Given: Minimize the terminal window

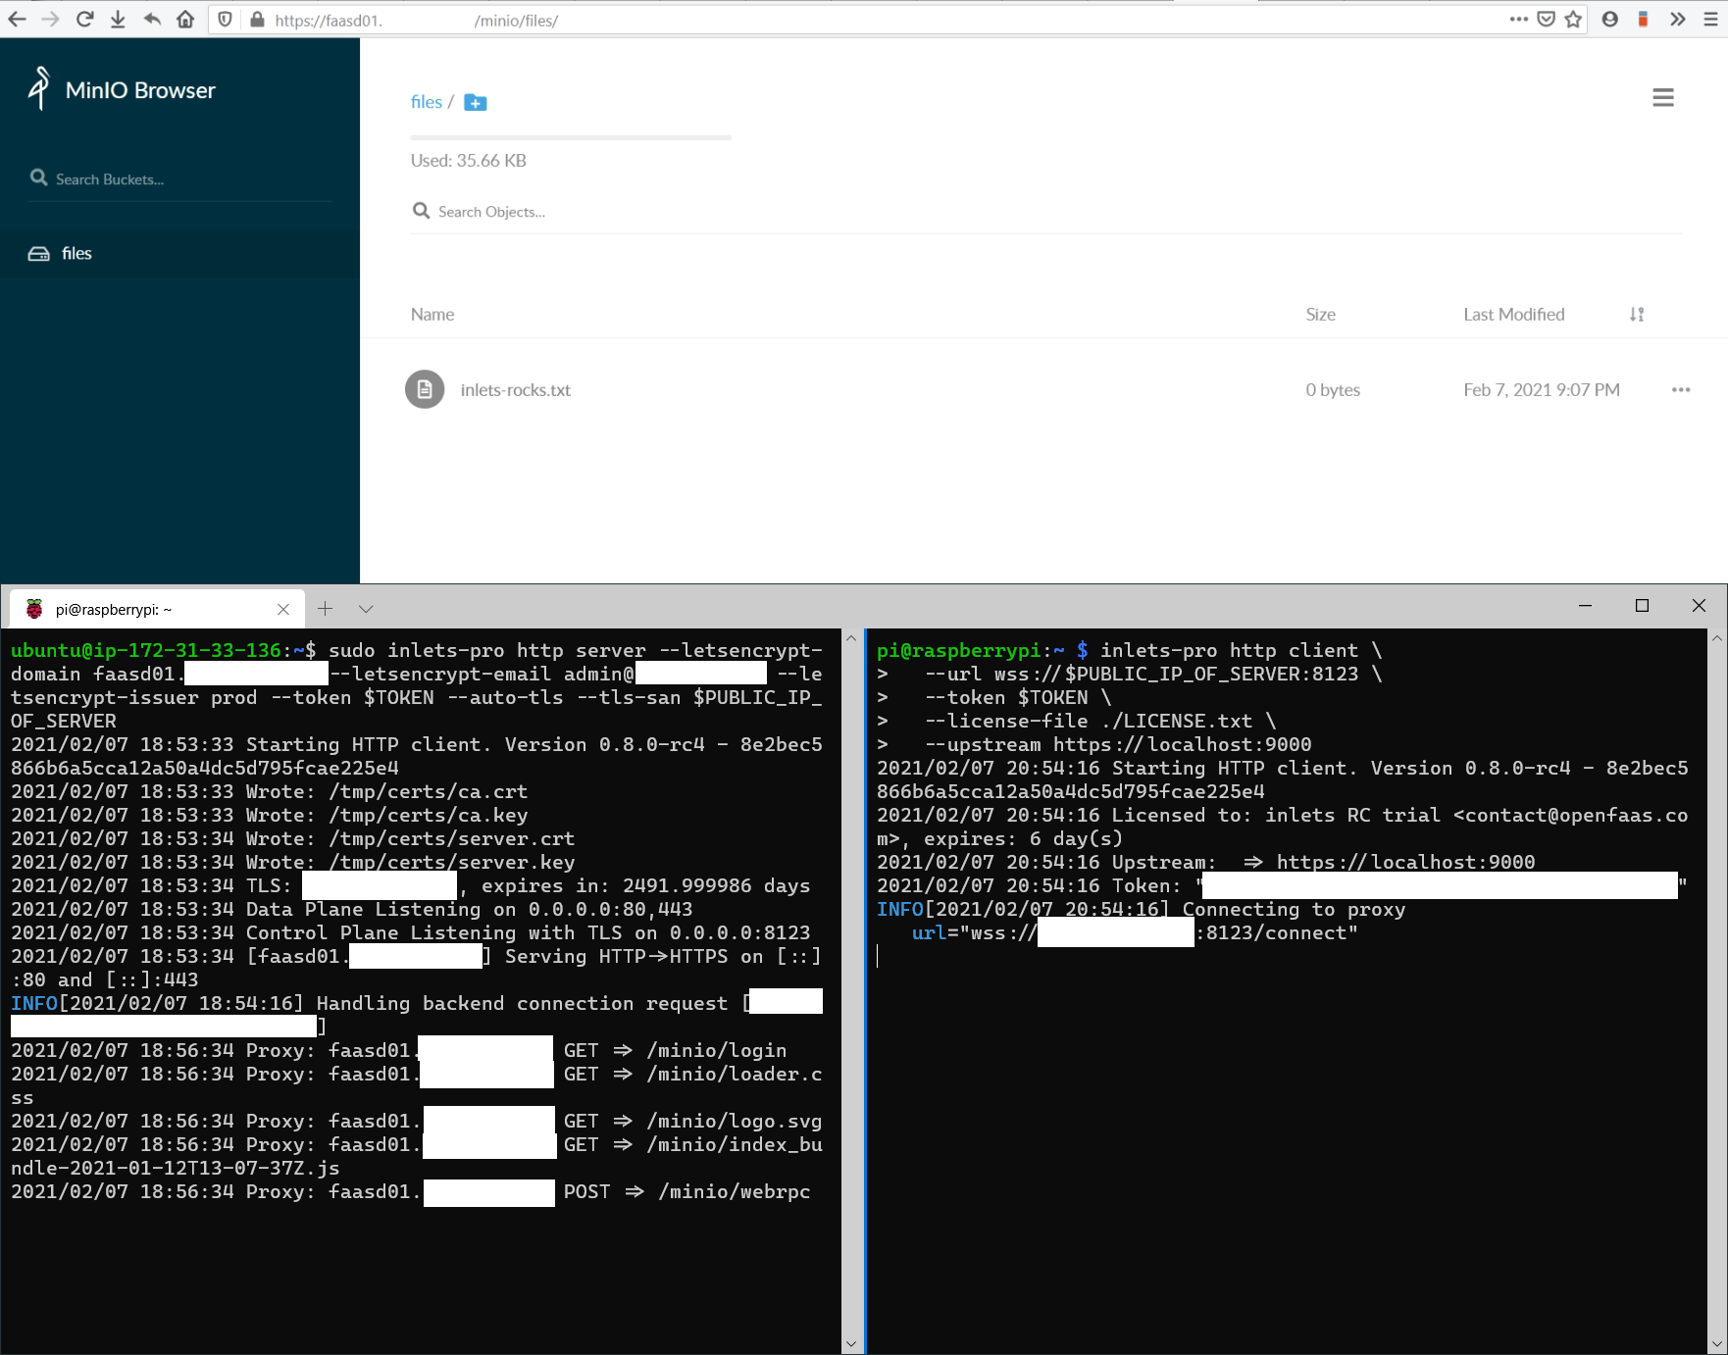Looking at the screenshot, I should click(1585, 606).
